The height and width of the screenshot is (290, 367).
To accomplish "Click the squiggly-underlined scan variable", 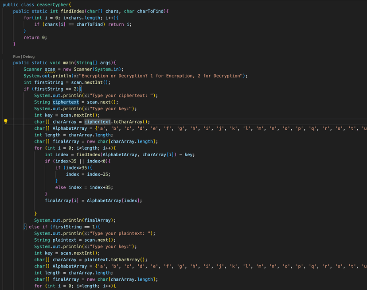I will coord(50,70).
